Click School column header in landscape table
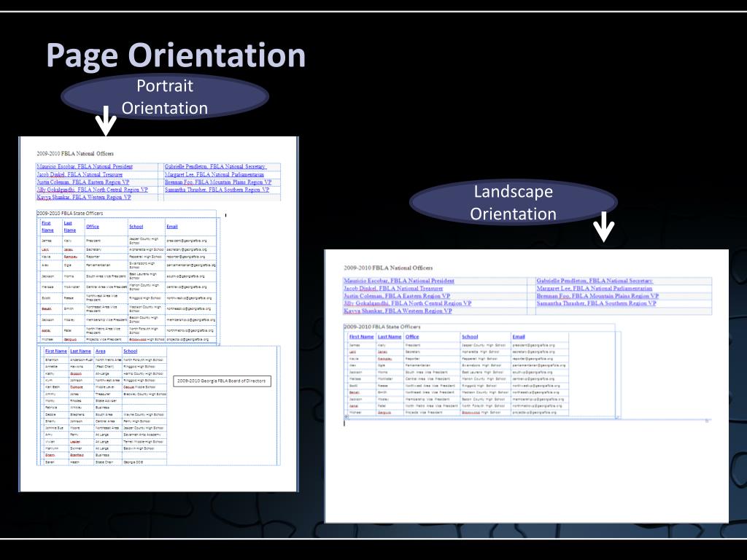The height and width of the screenshot is (560, 747). pyautogui.click(x=470, y=337)
